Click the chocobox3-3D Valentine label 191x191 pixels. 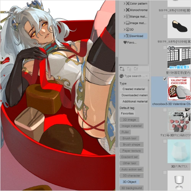coord(171,104)
